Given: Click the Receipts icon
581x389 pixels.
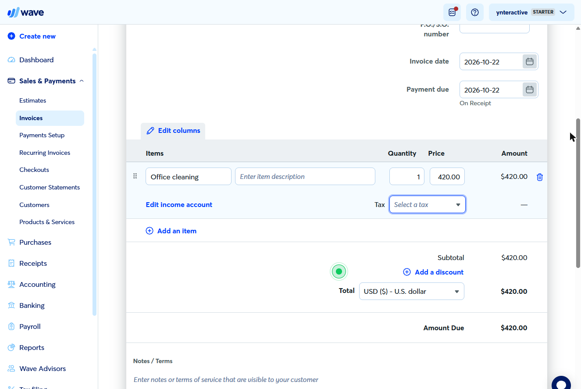Looking at the screenshot, I should coord(11,264).
